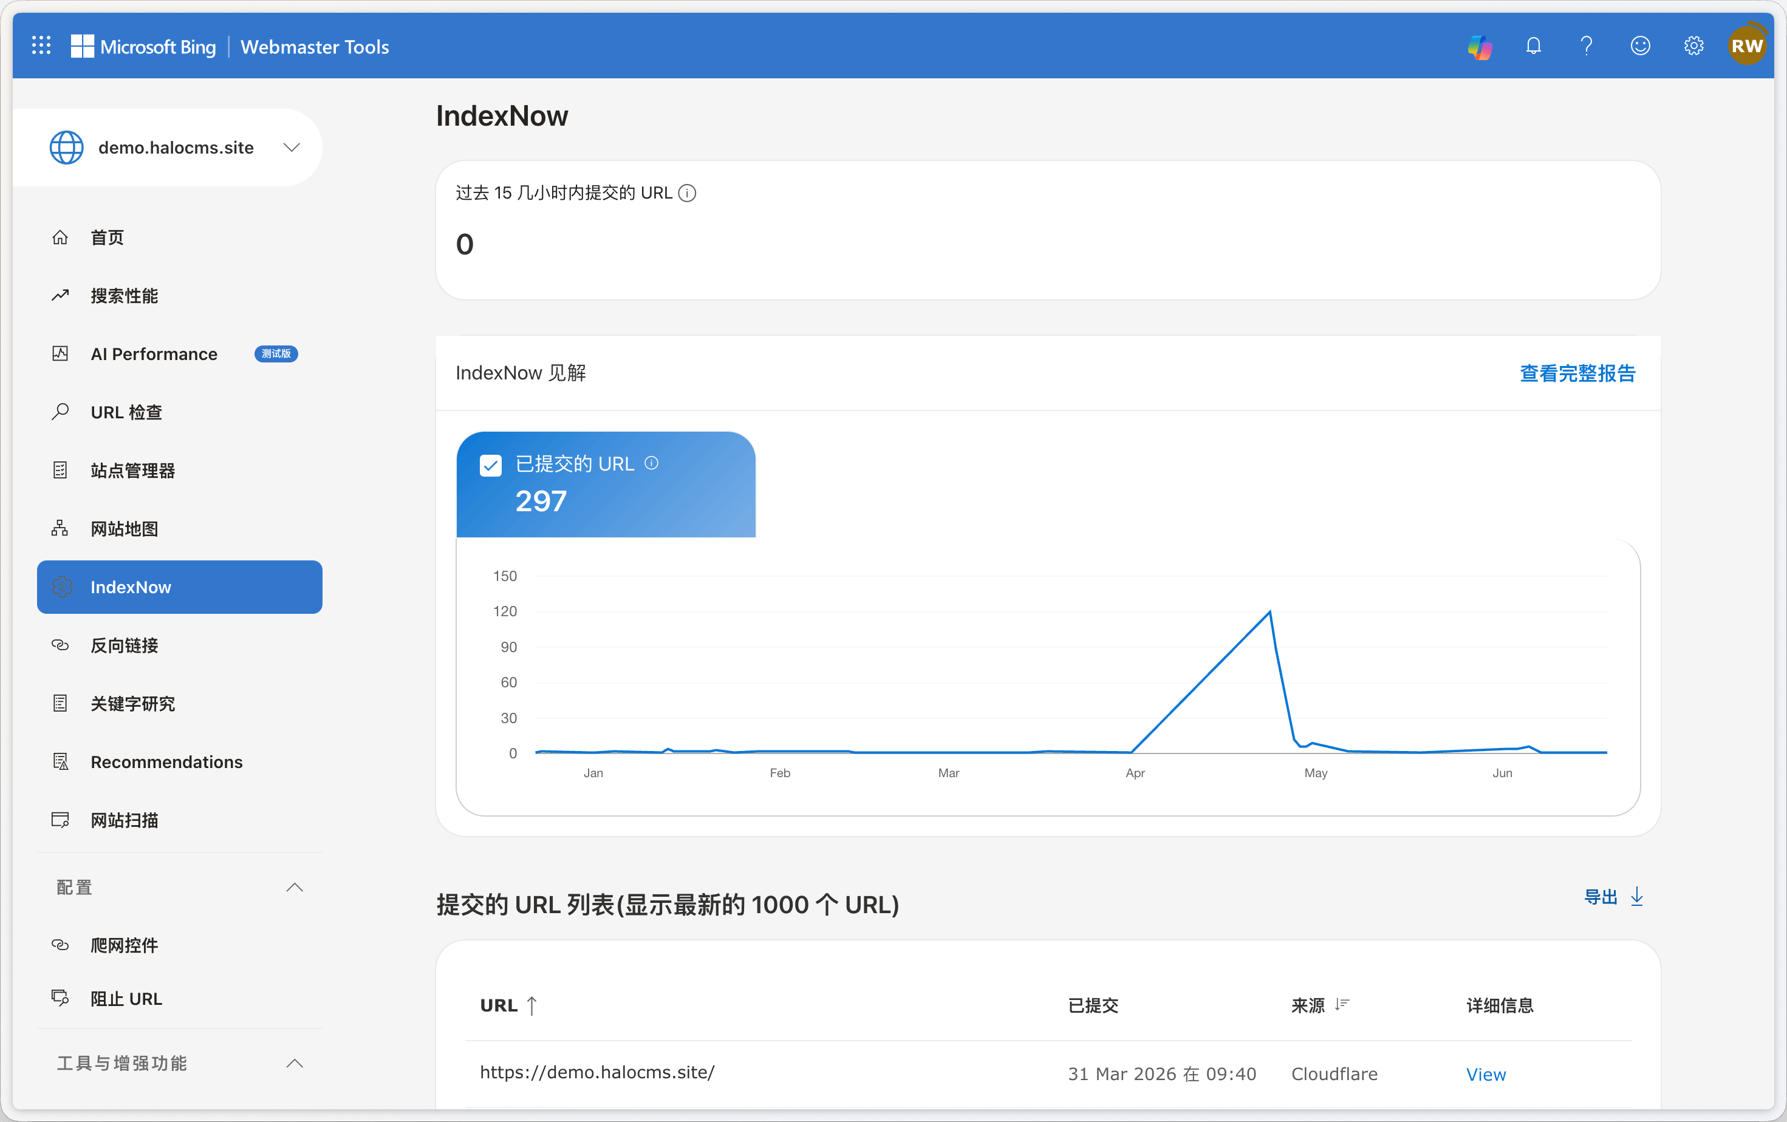Collapse the 配置 section chevron
Screen dimensions: 1787x1122
point(295,888)
